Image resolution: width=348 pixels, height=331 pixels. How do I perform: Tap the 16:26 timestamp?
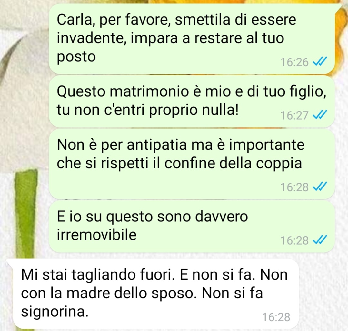(294, 62)
